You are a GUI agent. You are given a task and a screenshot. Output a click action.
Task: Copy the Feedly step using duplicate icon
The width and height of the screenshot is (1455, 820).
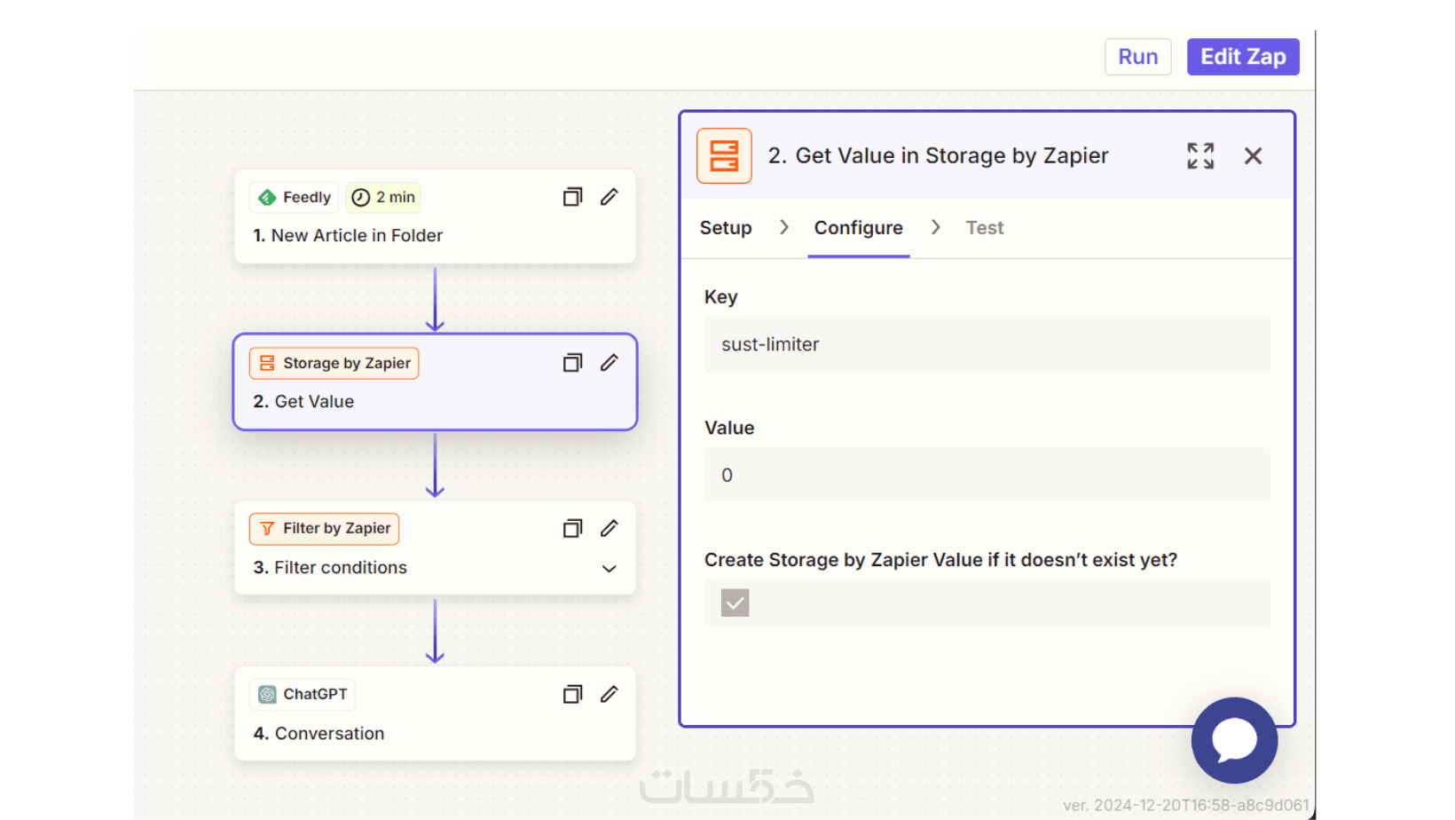click(x=572, y=197)
